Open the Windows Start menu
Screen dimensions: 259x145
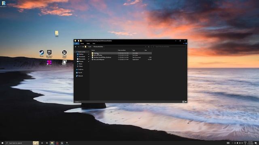coord(2,143)
